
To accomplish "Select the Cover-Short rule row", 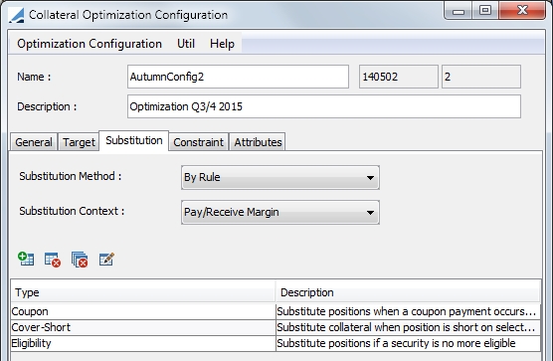I will (x=276, y=327).
